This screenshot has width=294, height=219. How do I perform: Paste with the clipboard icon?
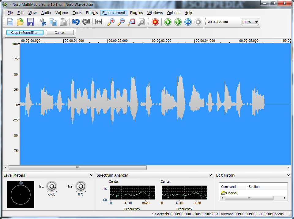click(63, 22)
